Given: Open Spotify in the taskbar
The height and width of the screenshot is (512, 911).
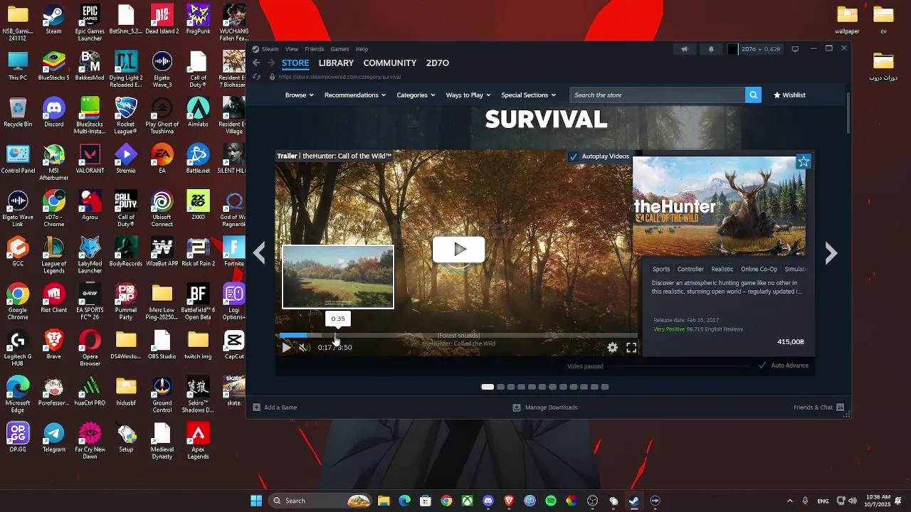Looking at the screenshot, I should point(551,501).
